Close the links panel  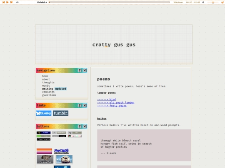(85, 105)
